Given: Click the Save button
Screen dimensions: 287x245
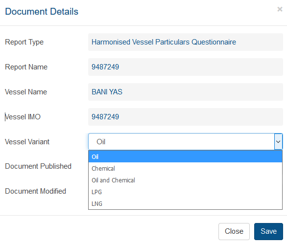Looking at the screenshot, I should tap(268, 231).
